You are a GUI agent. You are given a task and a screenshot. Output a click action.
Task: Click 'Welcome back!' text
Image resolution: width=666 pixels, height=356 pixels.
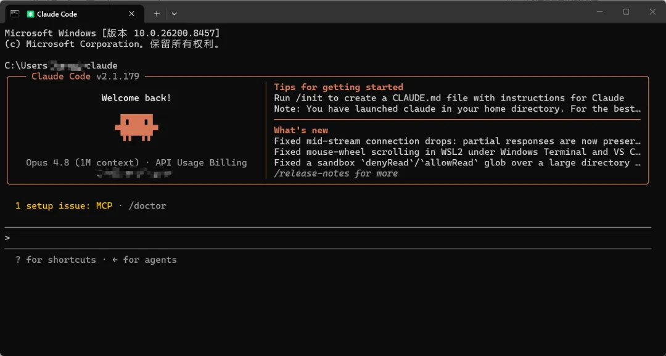136,98
